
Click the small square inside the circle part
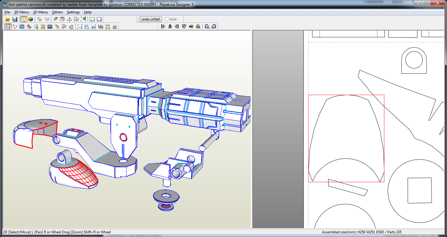(x=420, y=190)
